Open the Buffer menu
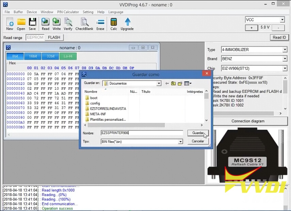This screenshot has width=291, height=211. 18,12
